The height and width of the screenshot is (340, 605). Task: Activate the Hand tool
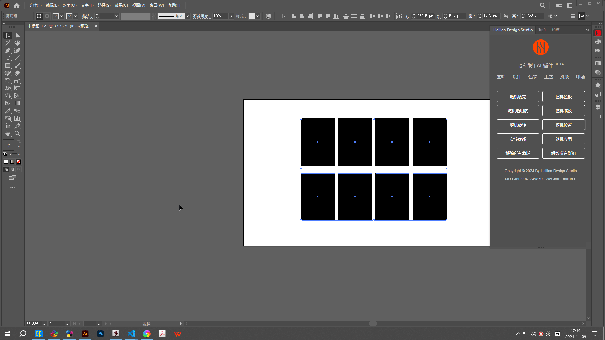coord(8,133)
